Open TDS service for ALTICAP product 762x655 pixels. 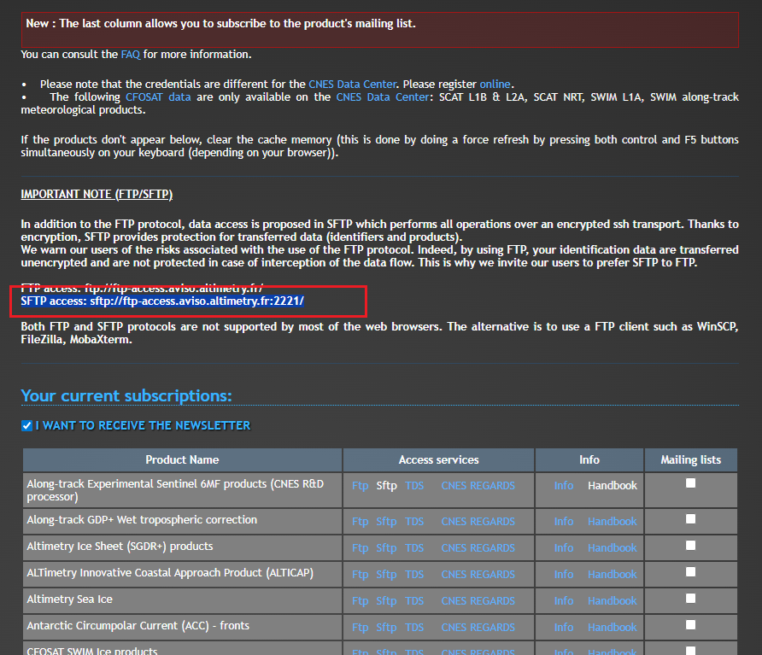414,574
